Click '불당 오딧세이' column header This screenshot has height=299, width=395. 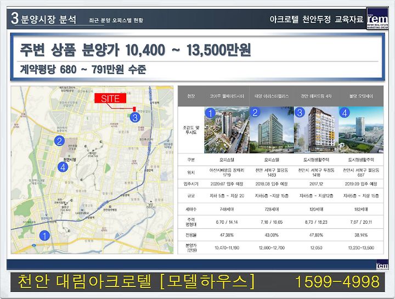tap(361, 96)
